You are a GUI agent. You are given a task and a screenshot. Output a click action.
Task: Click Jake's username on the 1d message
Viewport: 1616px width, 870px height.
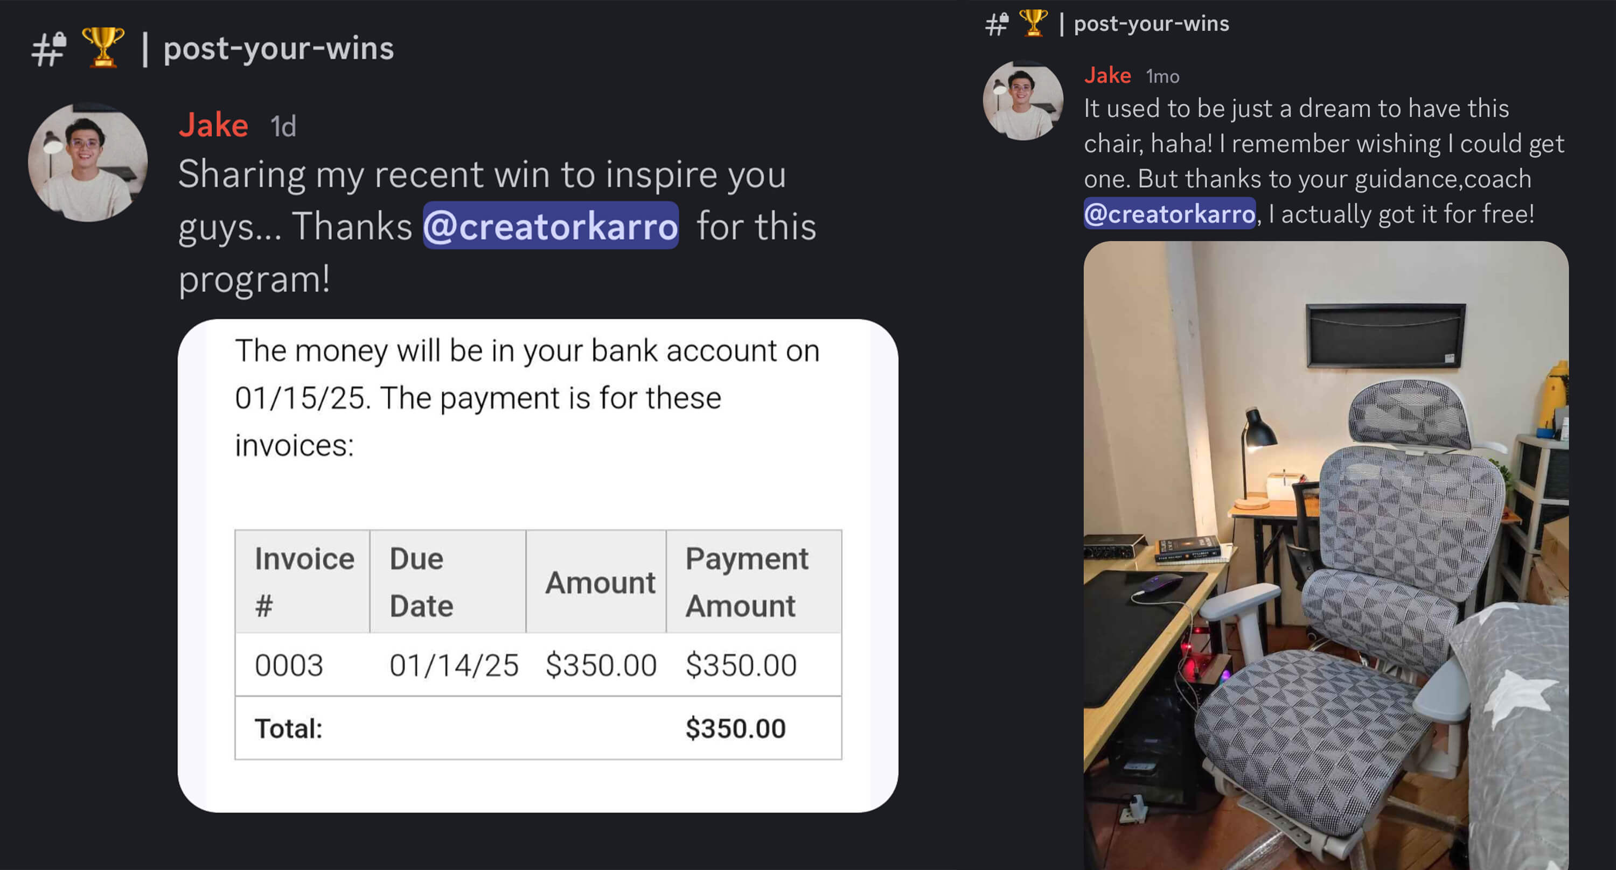(x=213, y=125)
